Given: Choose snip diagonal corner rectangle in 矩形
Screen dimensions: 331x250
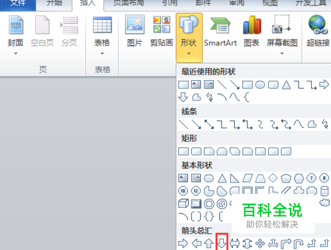Looking at the screenshot, I should (x=235, y=151).
